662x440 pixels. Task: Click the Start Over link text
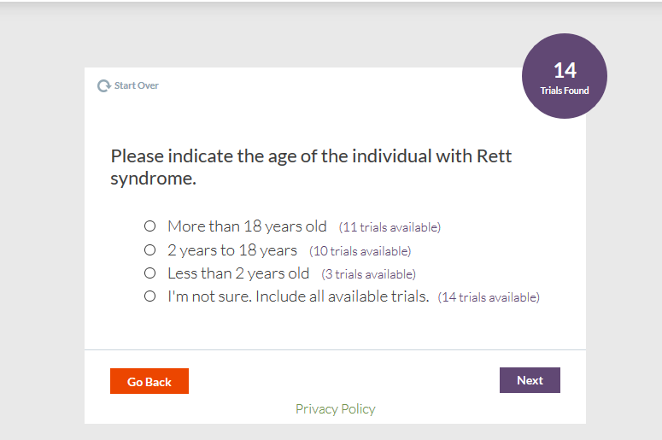[x=137, y=85]
